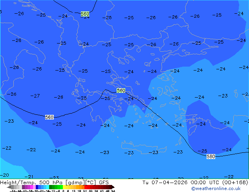Pick the dark green legend swatch

pos(50,187)
